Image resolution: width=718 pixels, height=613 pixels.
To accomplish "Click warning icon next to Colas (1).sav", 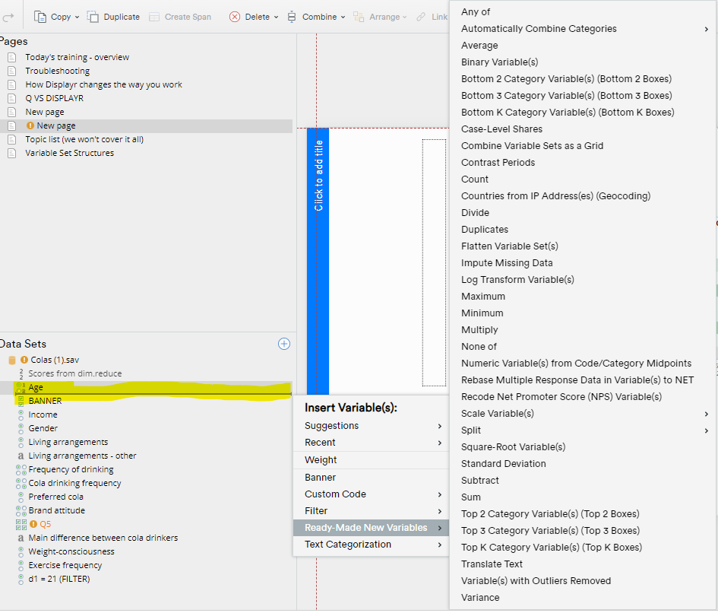I will click(24, 360).
